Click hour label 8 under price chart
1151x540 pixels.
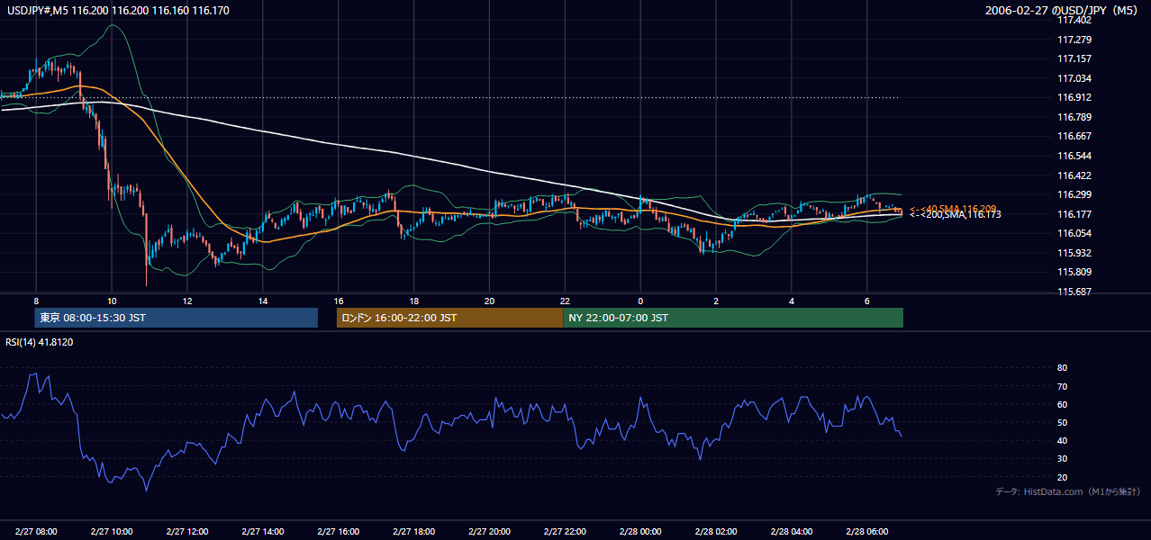point(36,300)
